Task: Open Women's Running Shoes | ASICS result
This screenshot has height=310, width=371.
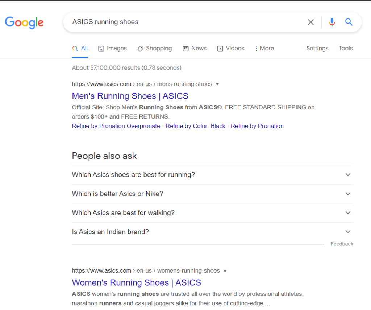Action: (137, 282)
